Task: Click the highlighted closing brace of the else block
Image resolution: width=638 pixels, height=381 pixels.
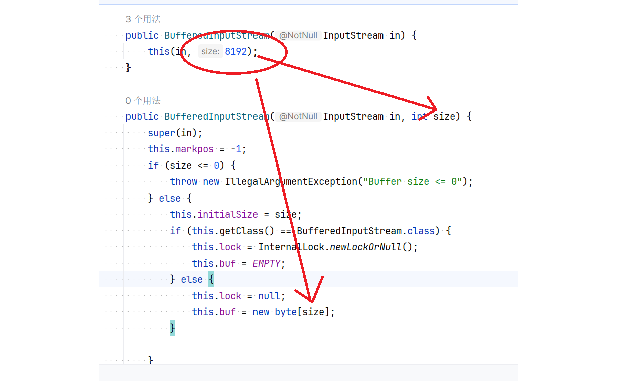Action: pyautogui.click(x=172, y=327)
